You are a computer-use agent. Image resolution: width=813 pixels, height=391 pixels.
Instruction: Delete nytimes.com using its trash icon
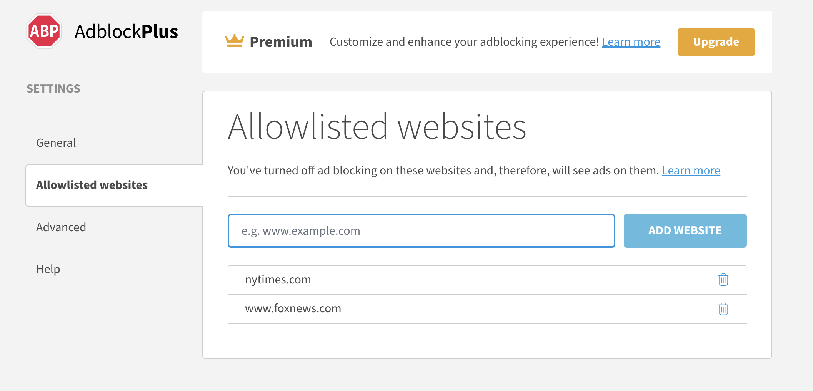[723, 280]
